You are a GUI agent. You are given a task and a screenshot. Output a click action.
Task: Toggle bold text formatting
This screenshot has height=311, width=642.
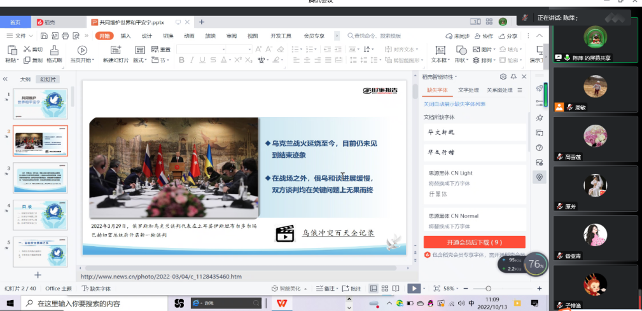click(x=181, y=60)
